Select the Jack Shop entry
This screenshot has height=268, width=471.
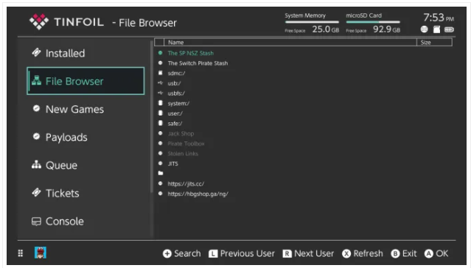[181, 133]
